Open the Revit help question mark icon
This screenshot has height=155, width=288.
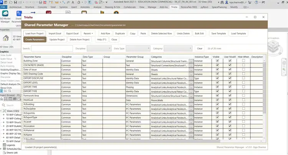256,2
